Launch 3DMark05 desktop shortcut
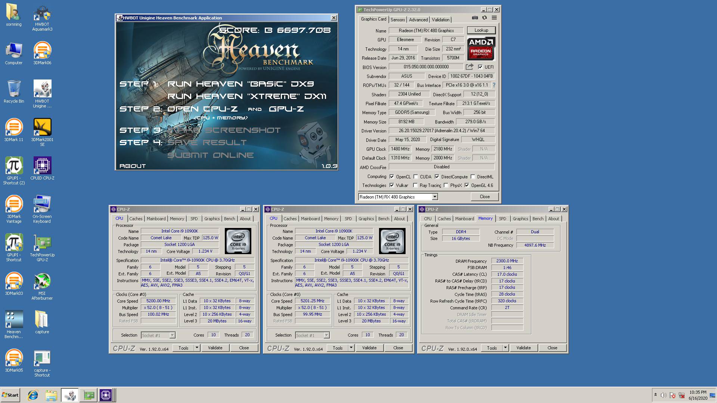717x403 pixels. click(14, 361)
